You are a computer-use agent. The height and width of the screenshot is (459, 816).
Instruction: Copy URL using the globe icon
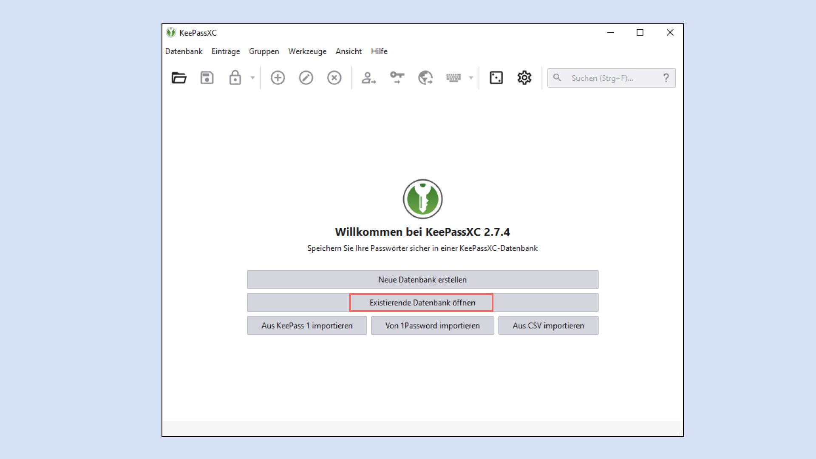tap(425, 78)
